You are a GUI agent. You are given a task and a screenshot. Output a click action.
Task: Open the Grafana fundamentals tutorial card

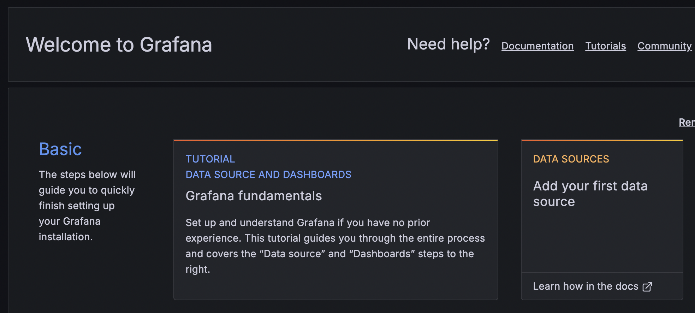tap(335, 220)
